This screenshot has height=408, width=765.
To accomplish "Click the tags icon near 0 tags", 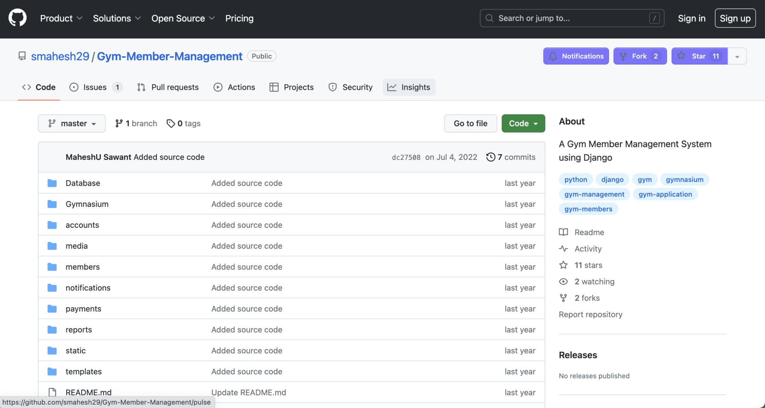I will (x=171, y=123).
